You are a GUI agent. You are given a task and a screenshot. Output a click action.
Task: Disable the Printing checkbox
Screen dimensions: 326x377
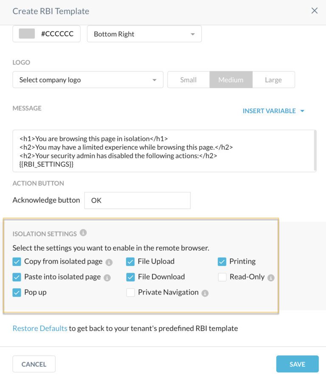point(222,261)
